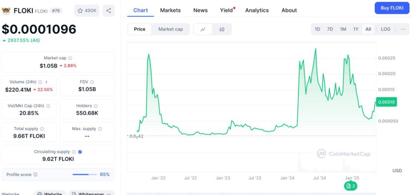
Task: Select the Market cap chart toggle
Action: (x=171, y=29)
